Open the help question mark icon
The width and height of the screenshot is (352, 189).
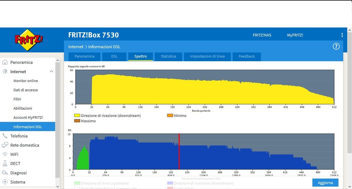[336, 46]
